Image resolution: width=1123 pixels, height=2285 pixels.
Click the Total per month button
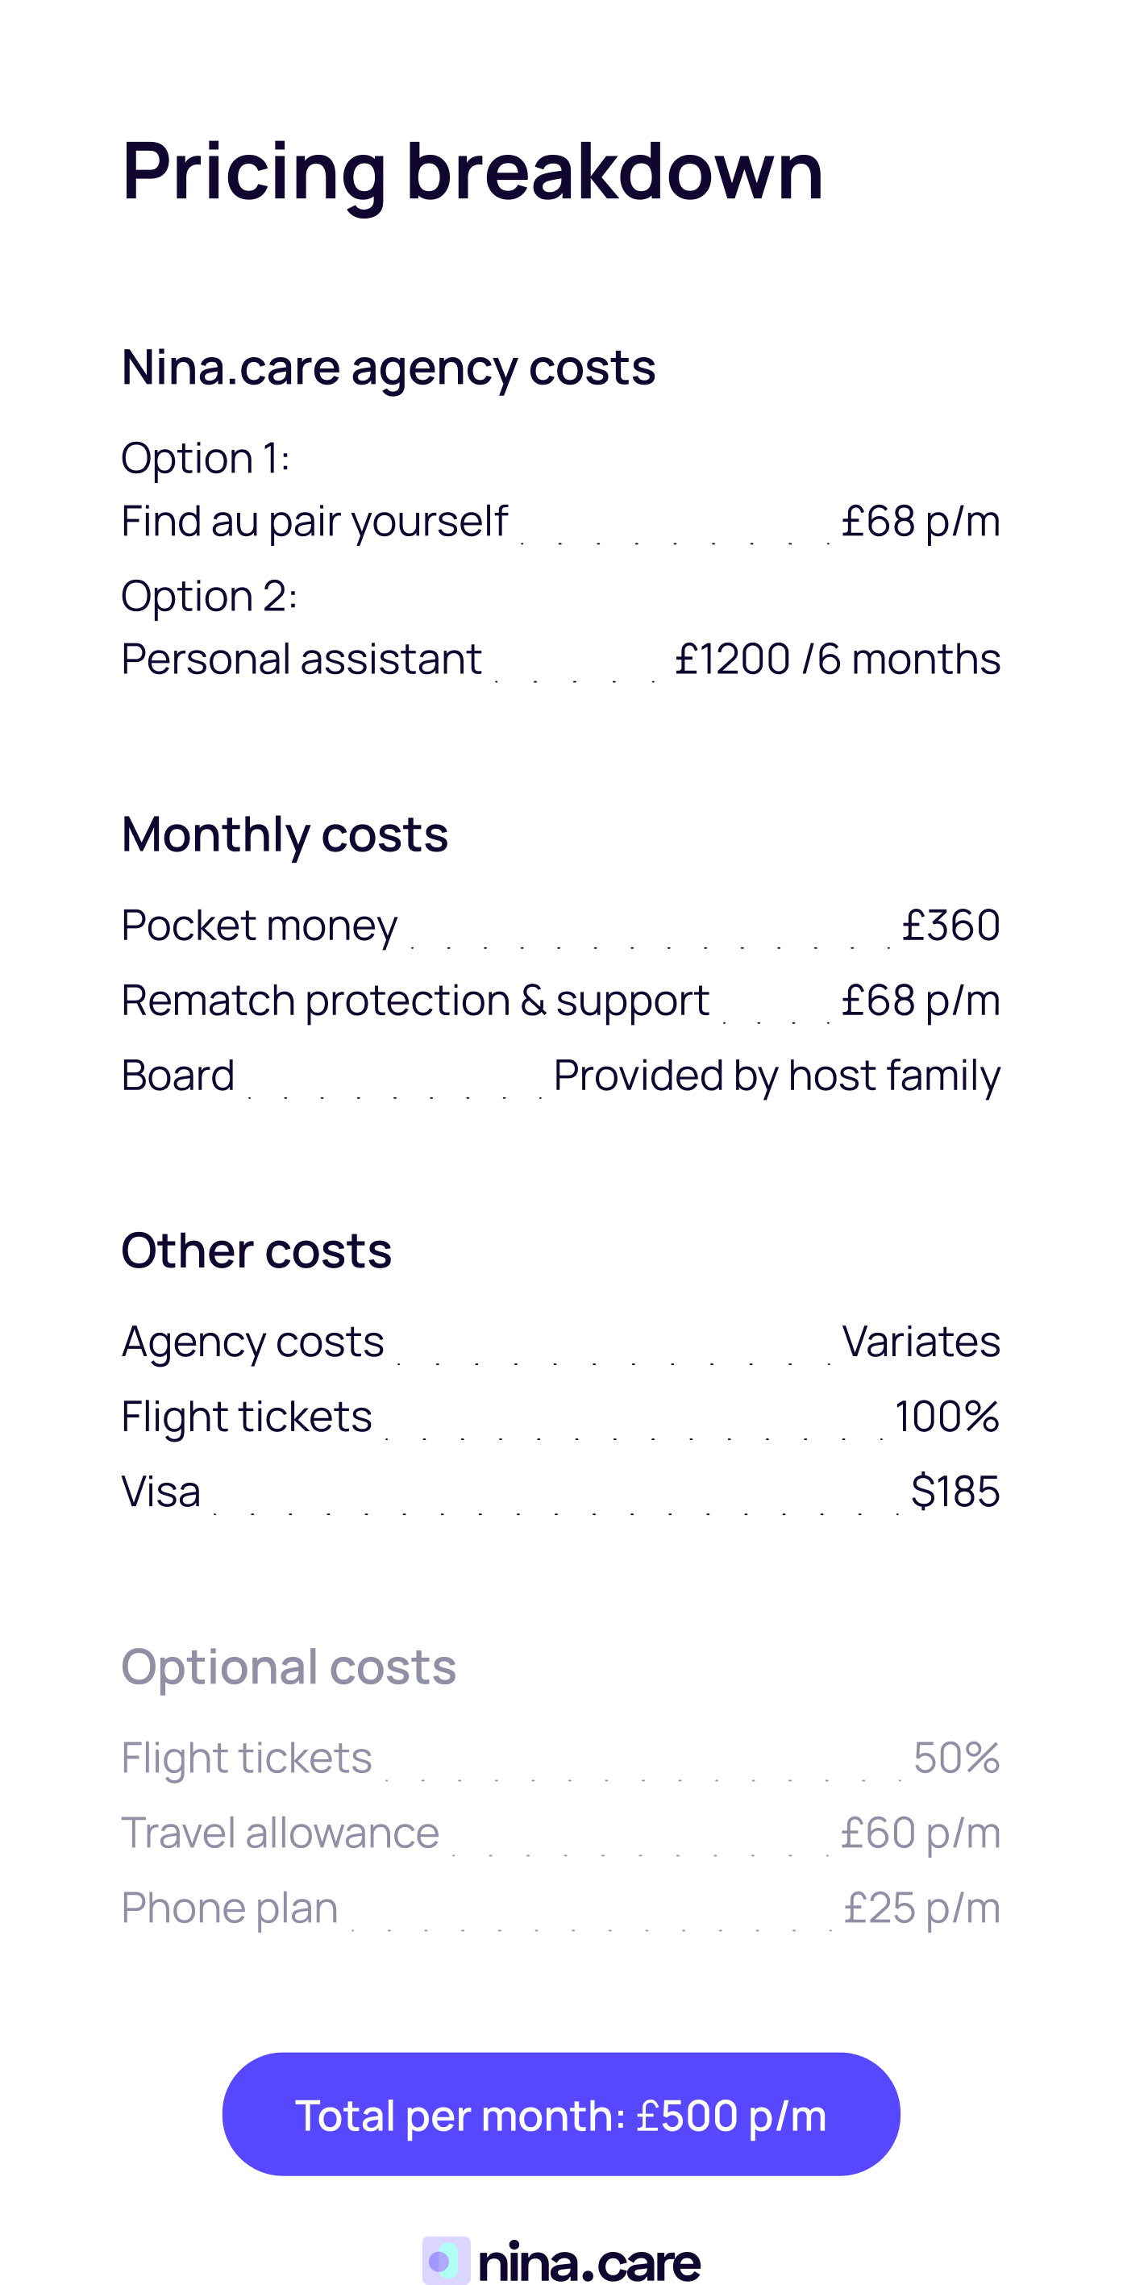tap(560, 2115)
